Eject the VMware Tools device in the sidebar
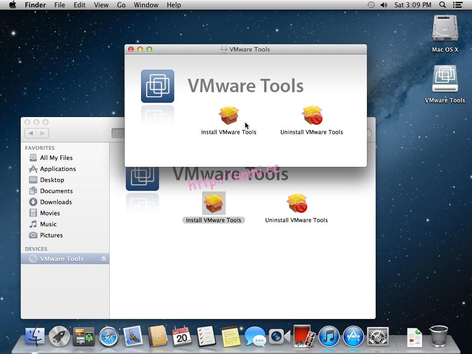The height and width of the screenshot is (354, 472). (103, 259)
